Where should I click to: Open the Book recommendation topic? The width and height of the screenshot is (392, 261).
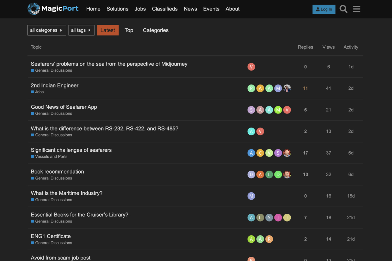point(57,171)
